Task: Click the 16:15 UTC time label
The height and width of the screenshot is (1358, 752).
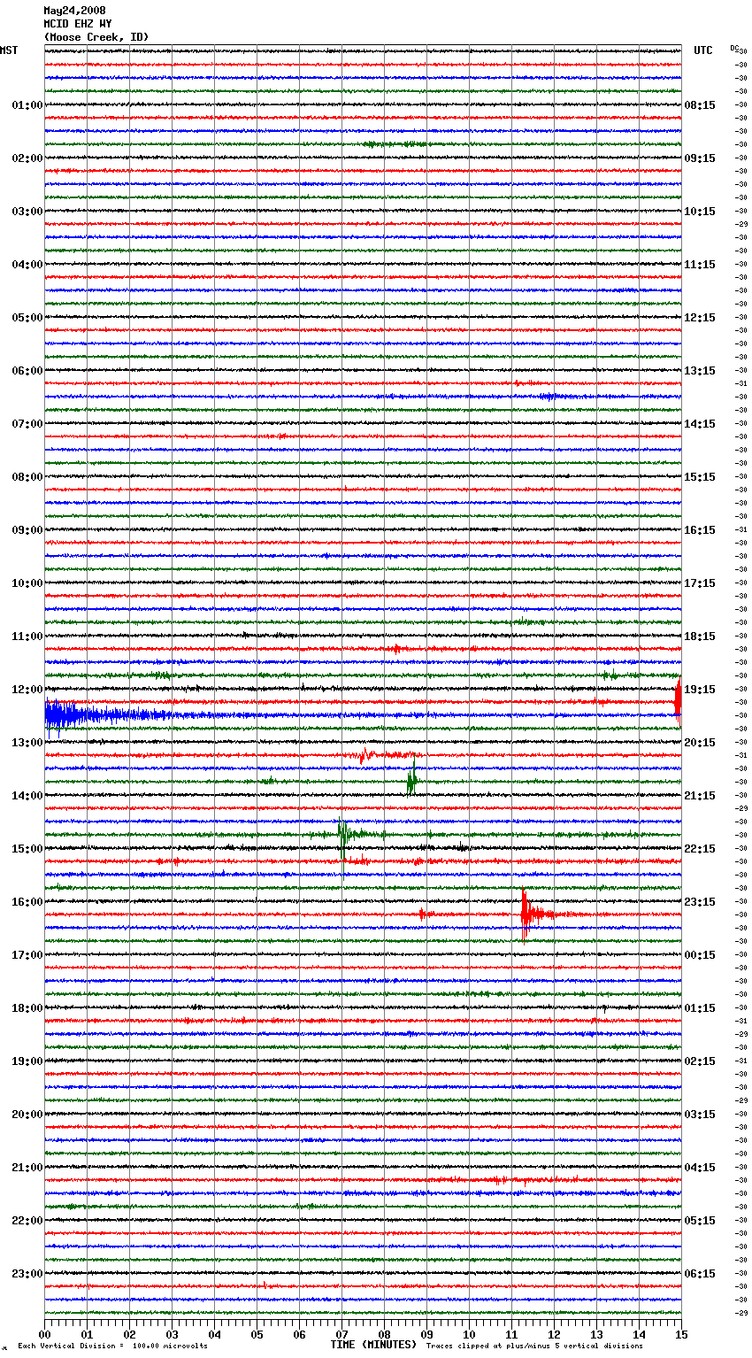Action: pyautogui.click(x=700, y=530)
